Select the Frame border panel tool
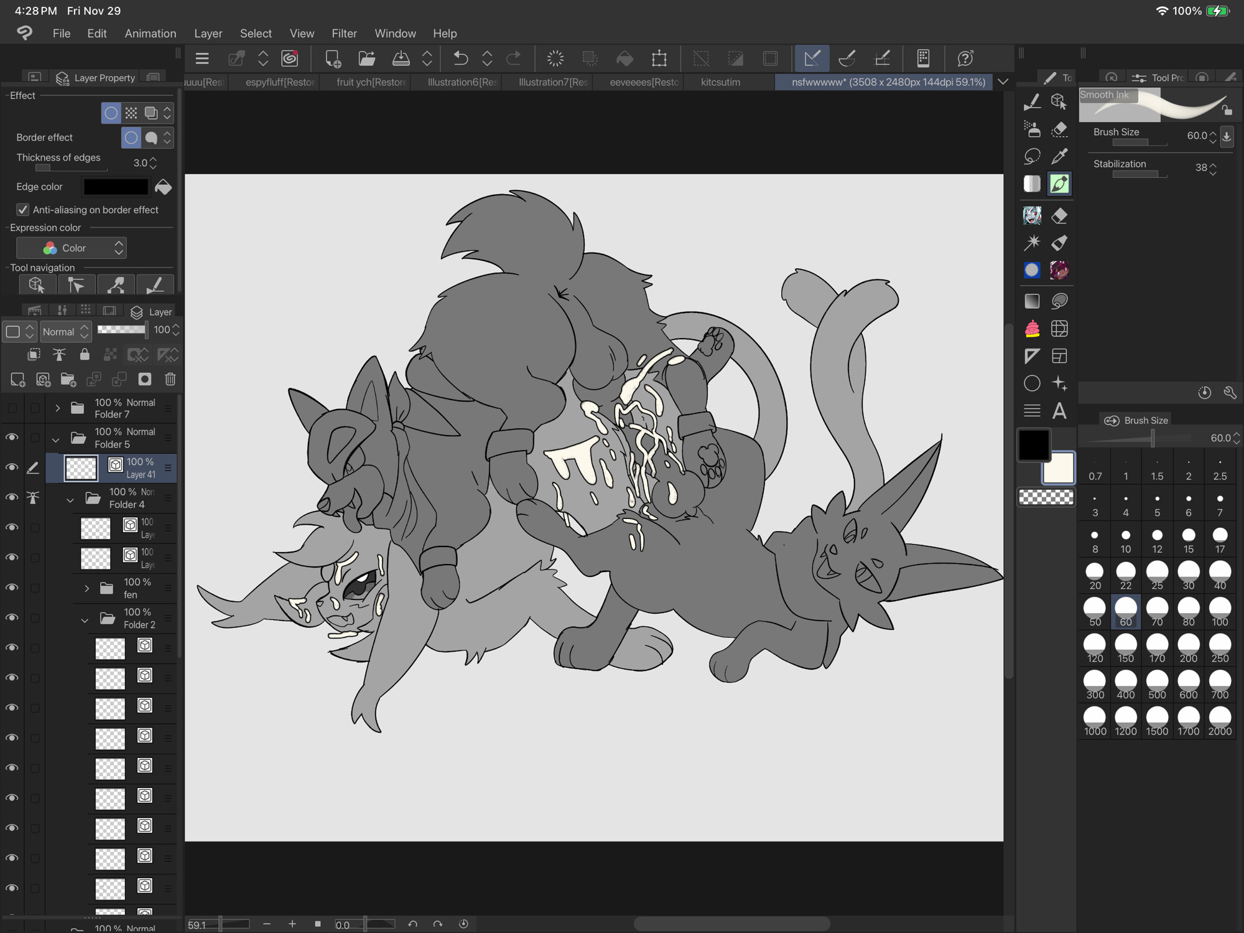Image resolution: width=1244 pixels, height=933 pixels. click(x=1059, y=356)
